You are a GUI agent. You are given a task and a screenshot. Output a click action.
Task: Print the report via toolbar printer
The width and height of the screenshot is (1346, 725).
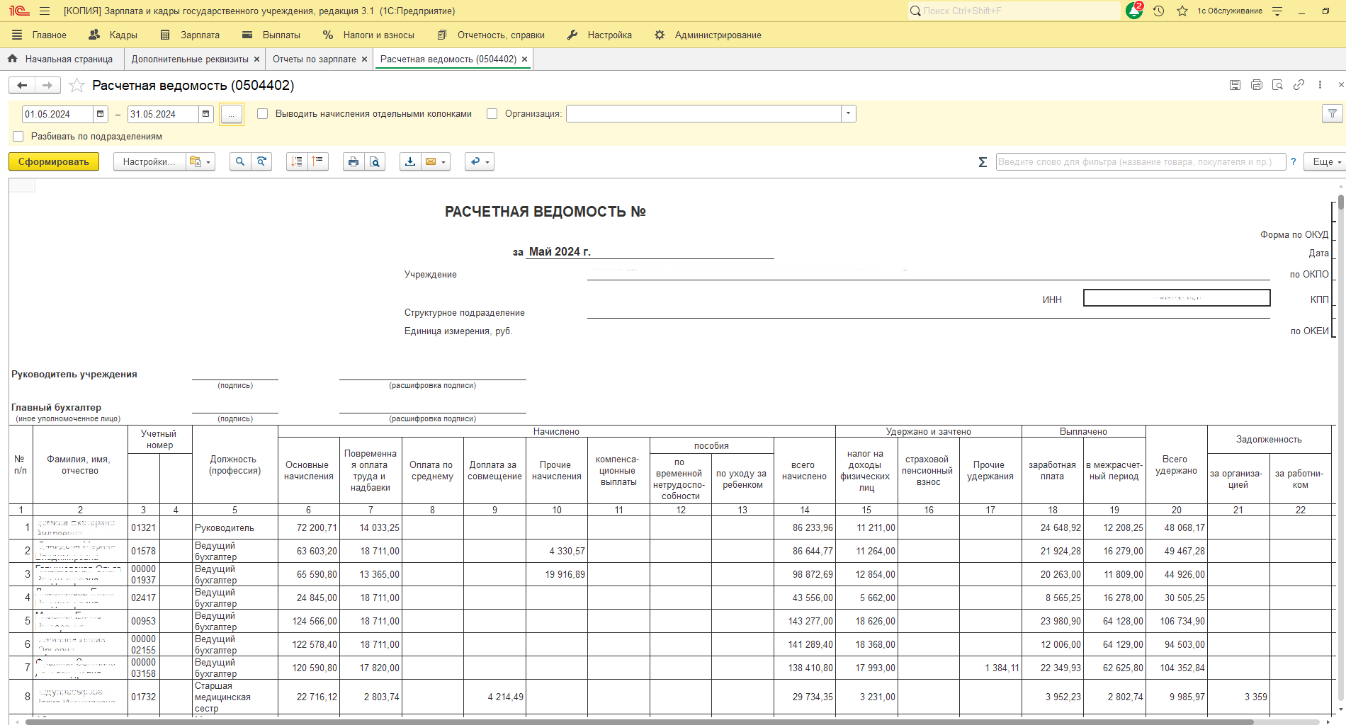click(354, 161)
